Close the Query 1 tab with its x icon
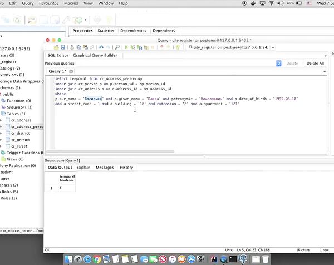This screenshot has height=265, width=334. (x=71, y=71)
